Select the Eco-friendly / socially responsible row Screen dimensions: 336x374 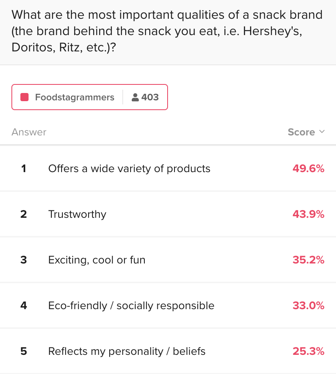pyautogui.click(x=168, y=305)
